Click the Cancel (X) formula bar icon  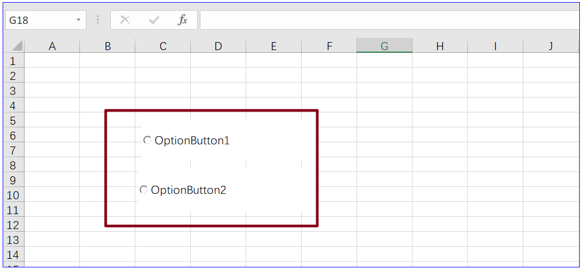point(125,20)
